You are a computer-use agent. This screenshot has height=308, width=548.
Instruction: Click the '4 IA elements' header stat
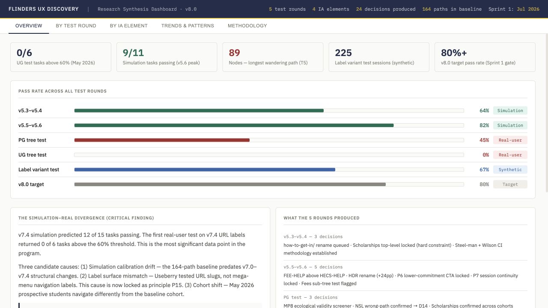coord(331,9)
